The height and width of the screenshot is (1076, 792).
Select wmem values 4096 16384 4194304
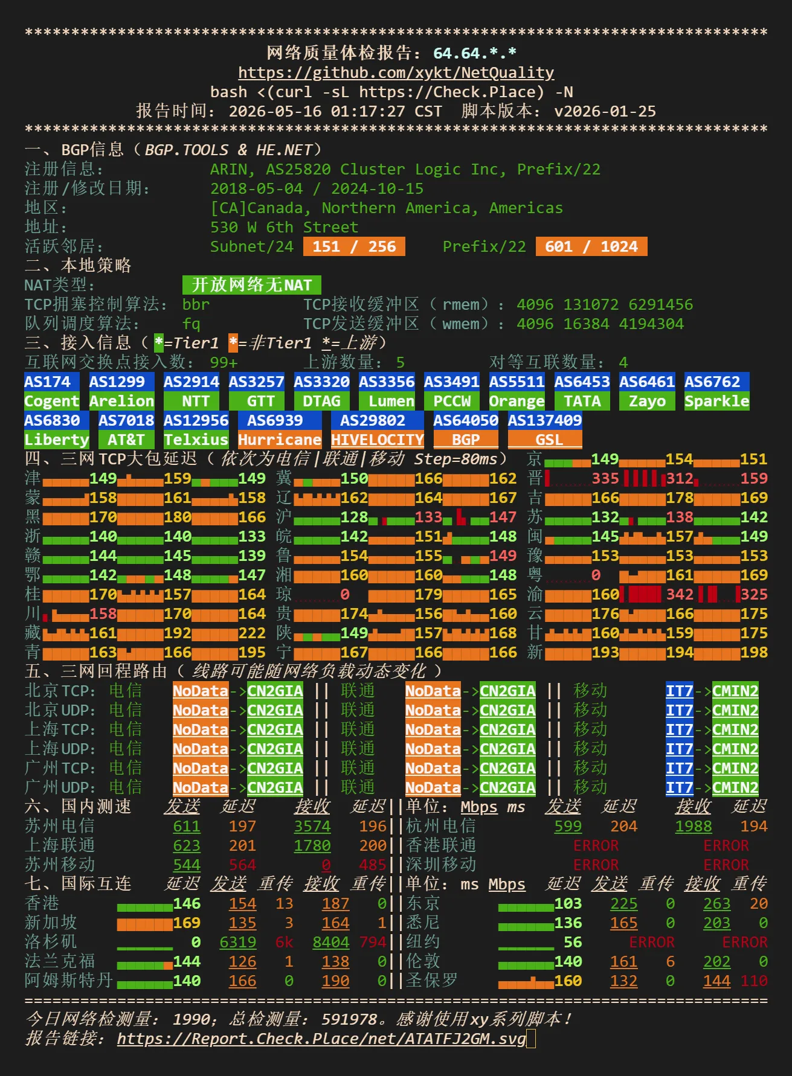tap(600, 324)
